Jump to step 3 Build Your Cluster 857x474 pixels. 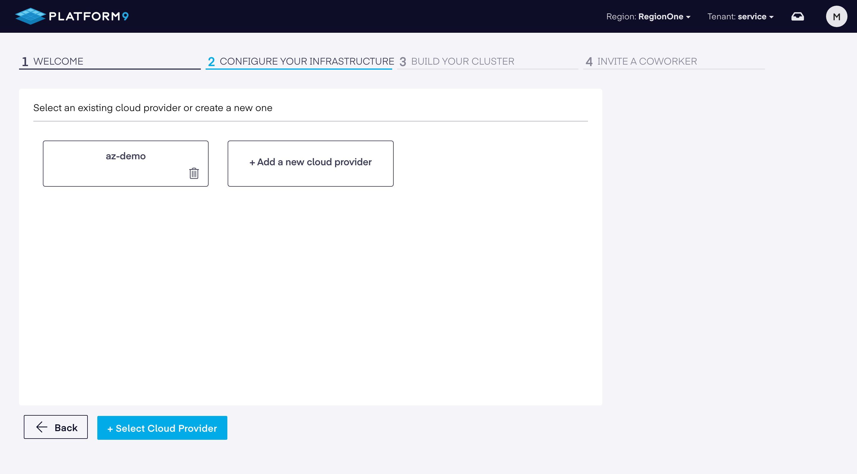pos(462,61)
